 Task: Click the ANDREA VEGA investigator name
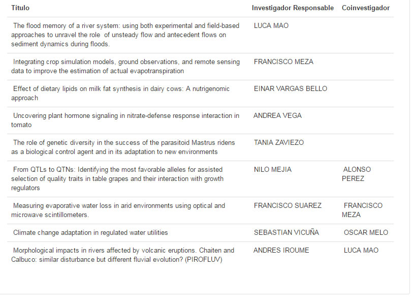pos(277,115)
